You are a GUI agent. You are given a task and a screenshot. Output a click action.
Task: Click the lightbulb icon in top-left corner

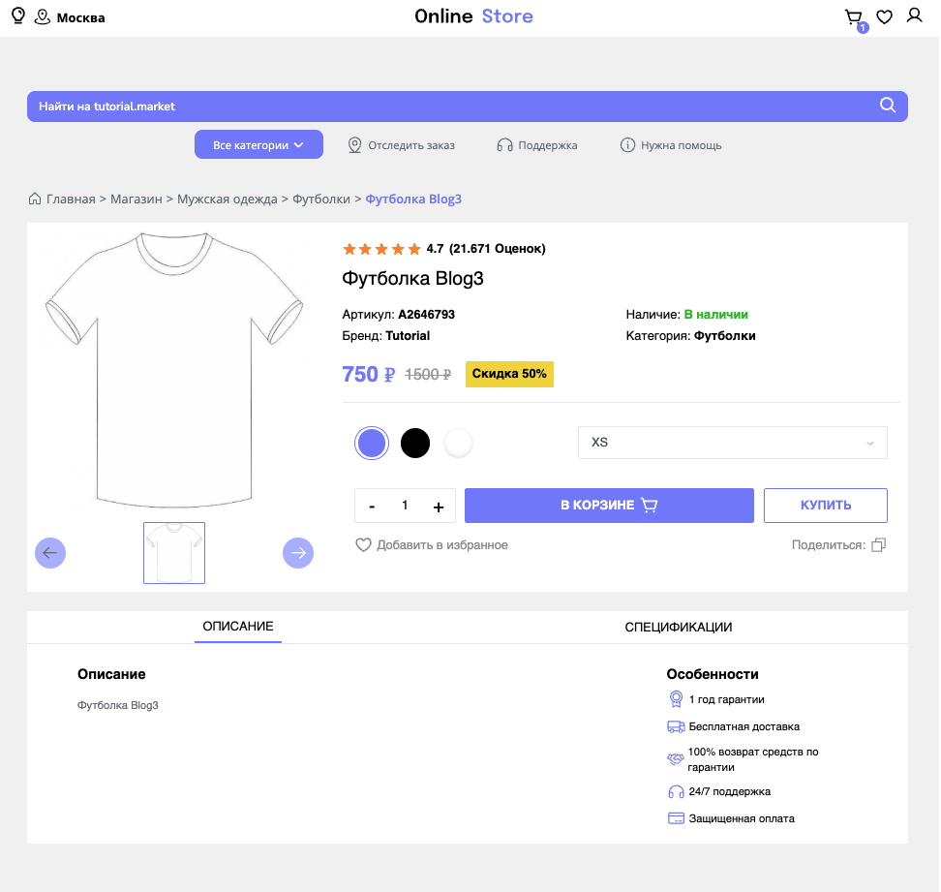pyautogui.click(x=17, y=16)
